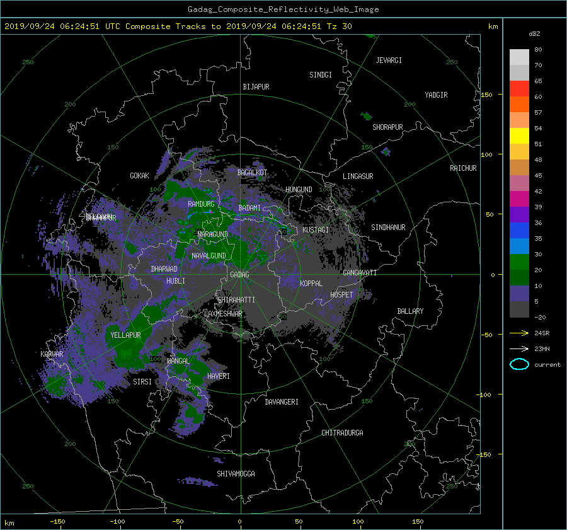
Task: Click the 'HUNGUND' city label
Action: pyautogui.click(x=299, y=190)
